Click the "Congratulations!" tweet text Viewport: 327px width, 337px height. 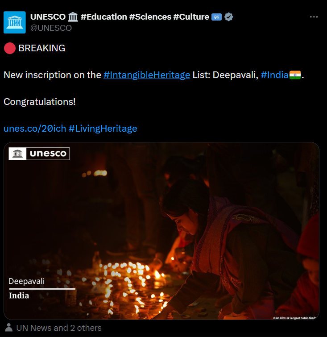[40, 102]
